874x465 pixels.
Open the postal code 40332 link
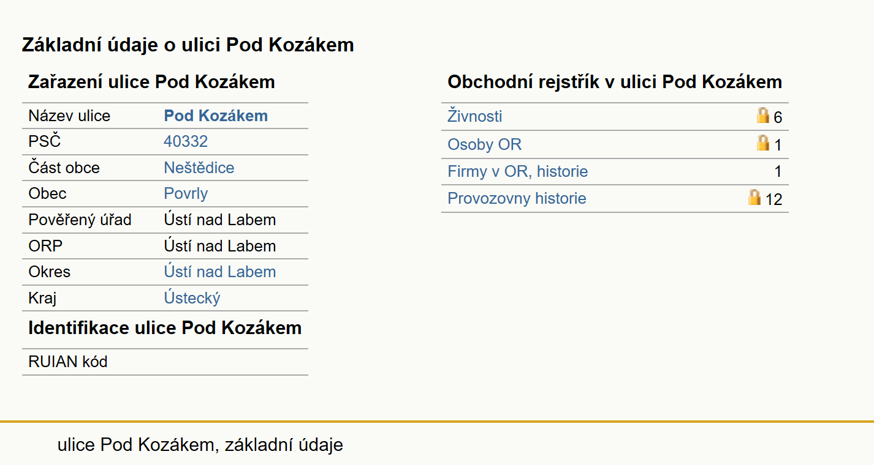click(186, 141)
